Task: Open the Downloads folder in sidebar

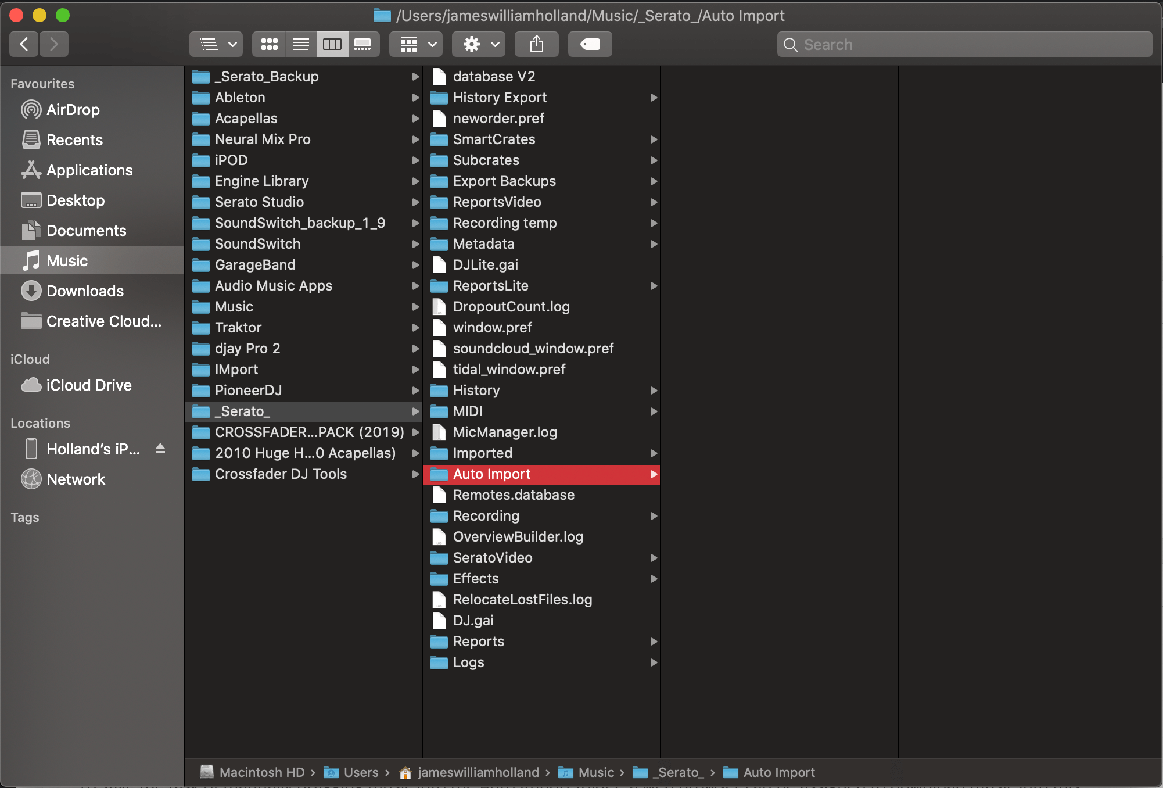Action: [x=85, y=291]
